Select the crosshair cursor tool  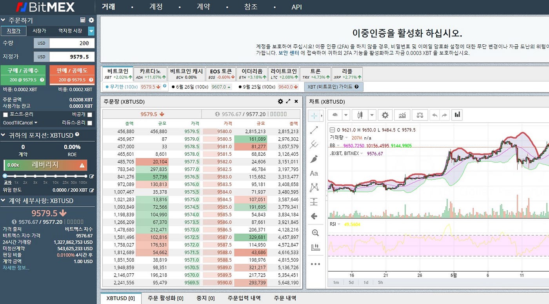pos(314,115)
